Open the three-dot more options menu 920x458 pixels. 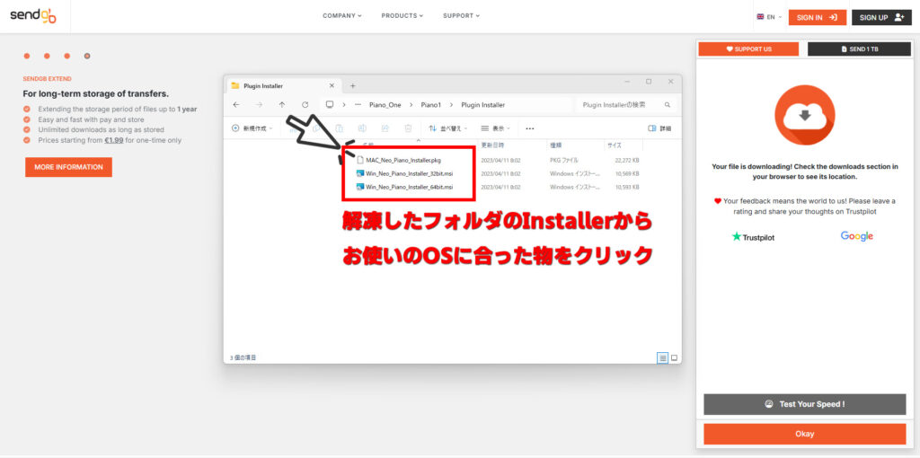(530, 128)
